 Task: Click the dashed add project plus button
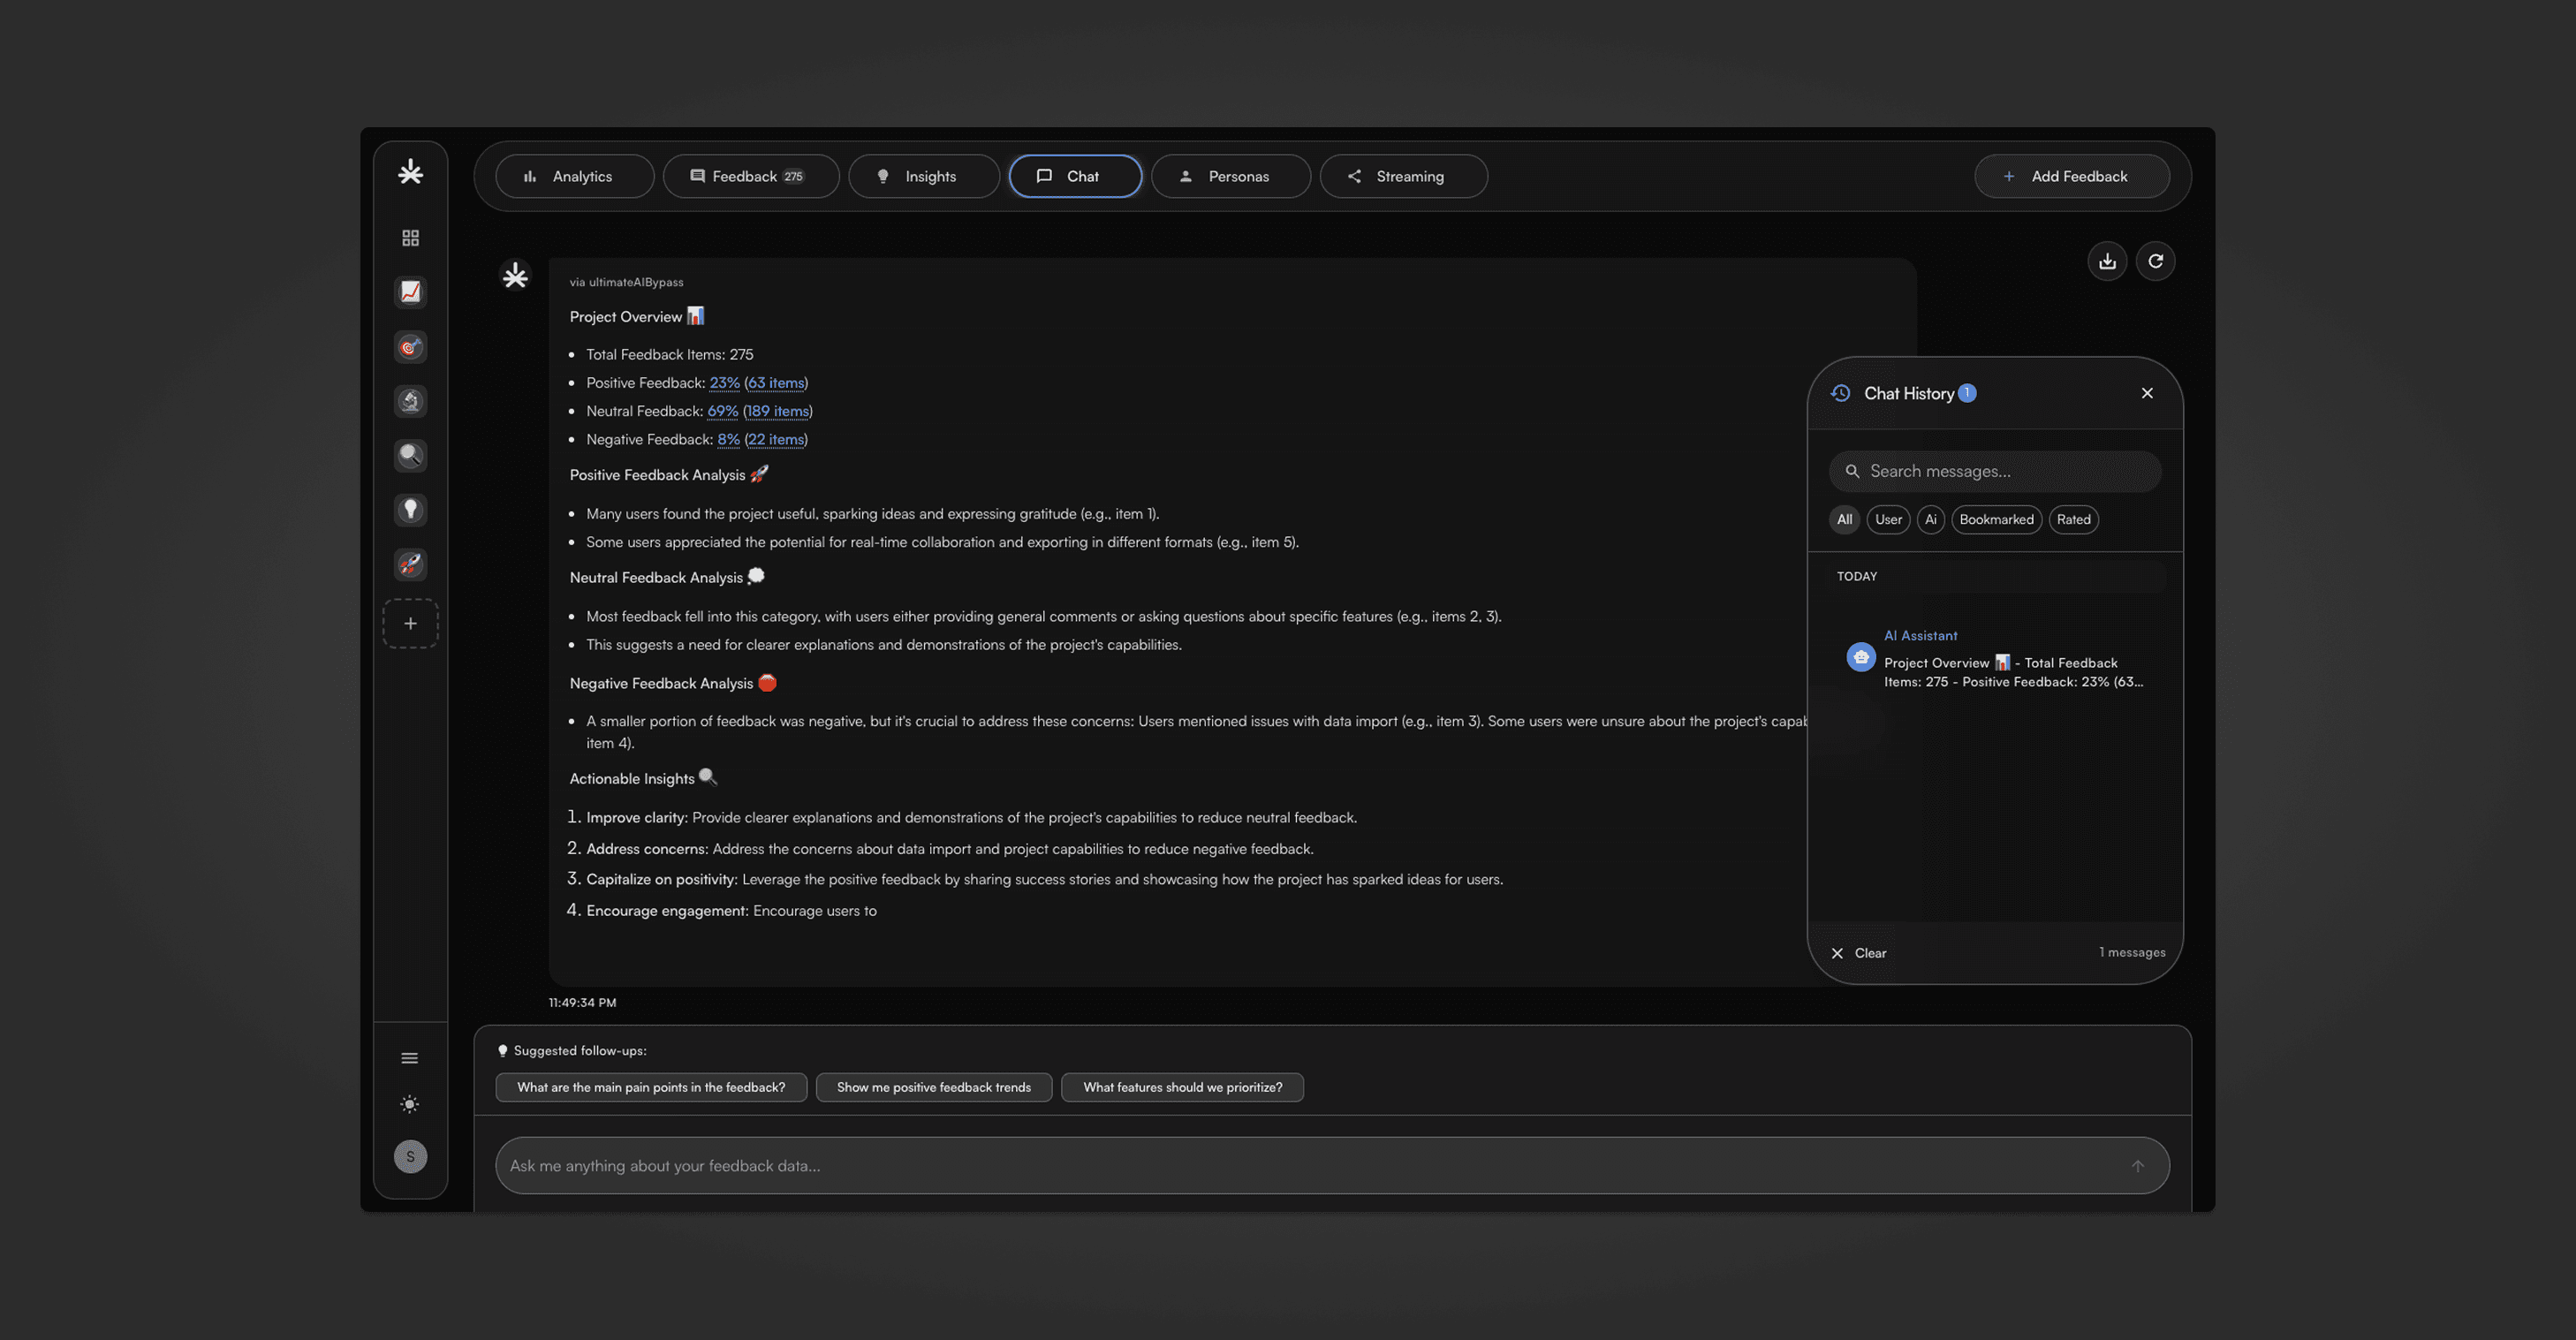[x=410, y=623]
